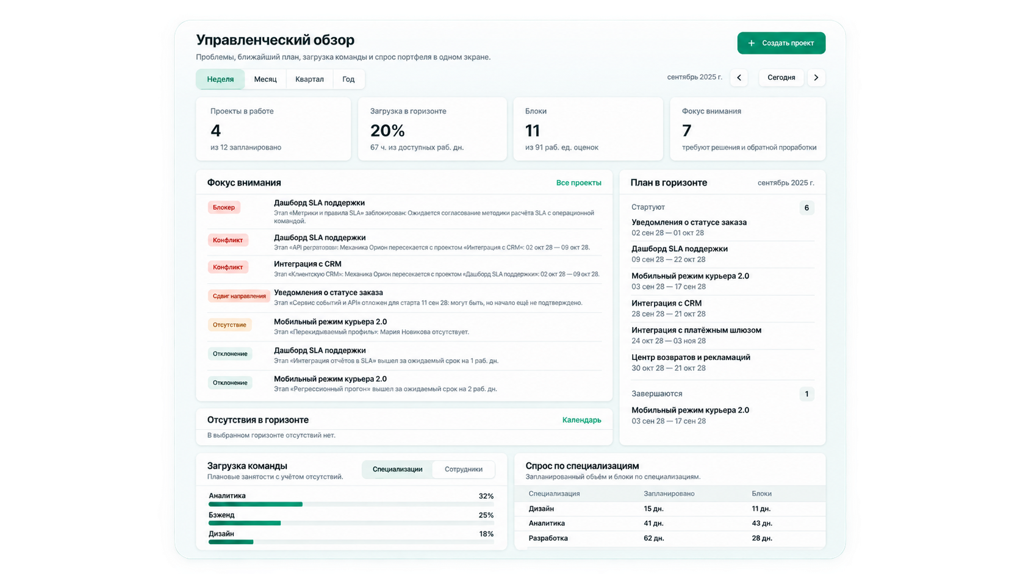1020x574 pixels.
Task: Switch to the 'Год' period tab
Action: [348, 79]
